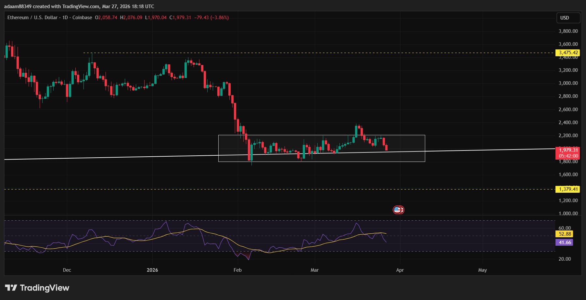Select the yellow 1,379.41 price line label

(x=567, y=189)
